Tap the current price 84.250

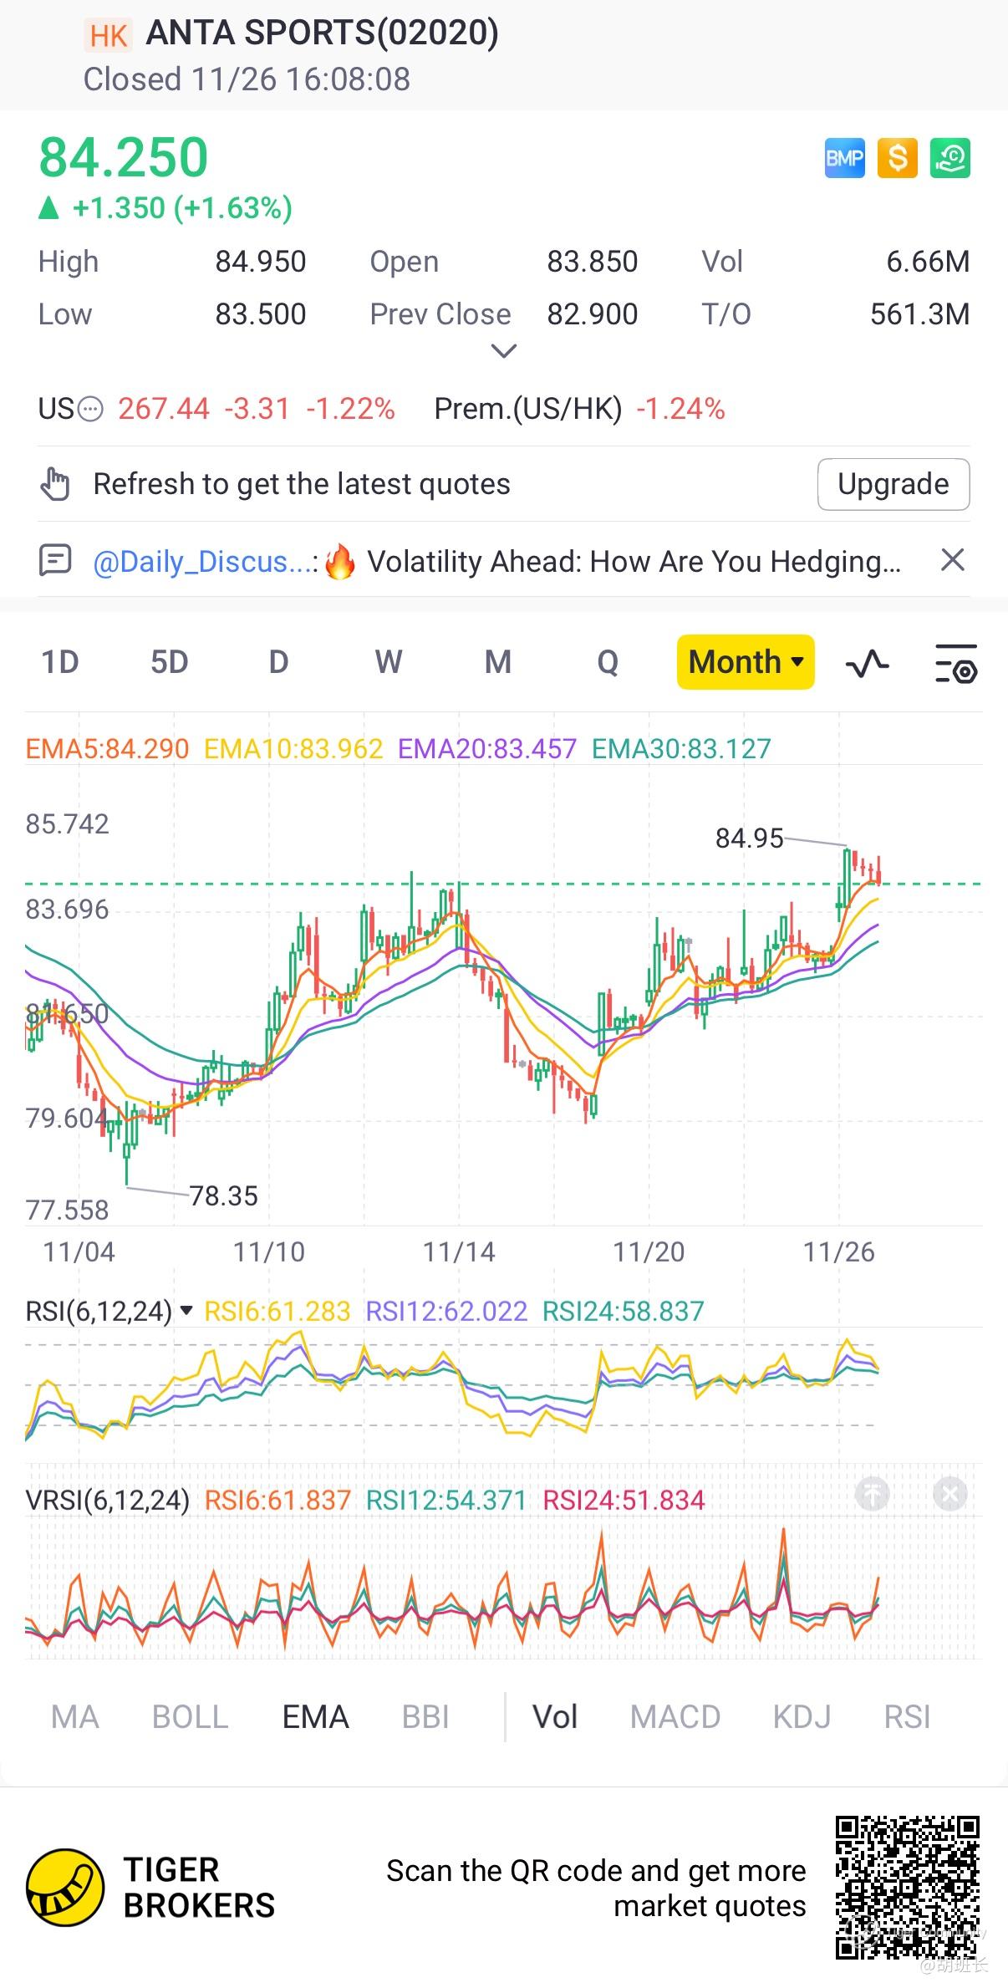coord(124,157)
